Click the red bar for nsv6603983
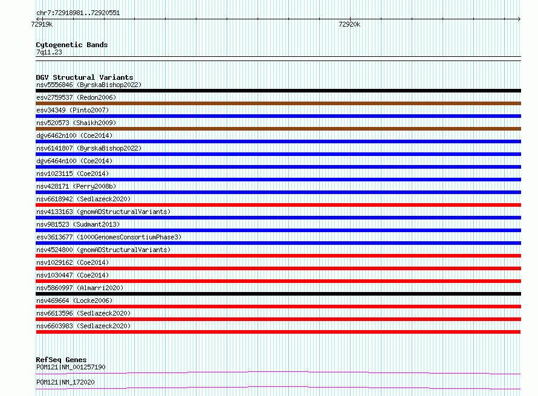Viewport: 538px width, 396px height. pyautogui.click(x=278, y=332)
